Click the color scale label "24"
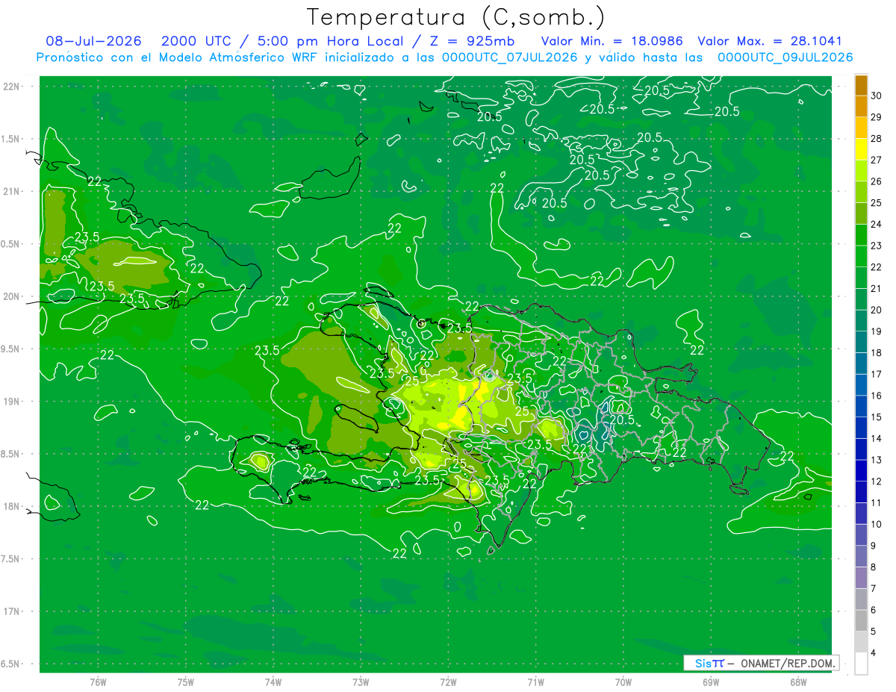This screenshot has height=692, width=896. tap(876, 224)
